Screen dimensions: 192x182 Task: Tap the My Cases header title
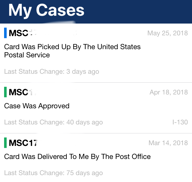[46, 10]
